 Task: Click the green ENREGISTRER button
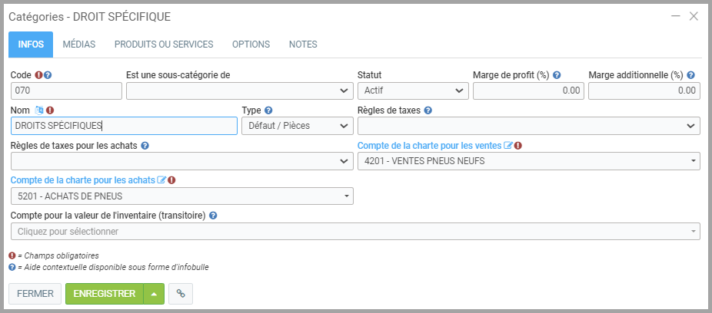[x=105, y=294]
